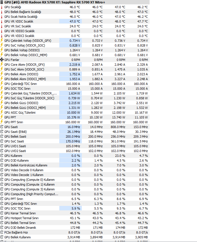Viewport: 197px width, 242px height.
Task: Select the GPU UVD1 Saati row
Action: (75, 146)
